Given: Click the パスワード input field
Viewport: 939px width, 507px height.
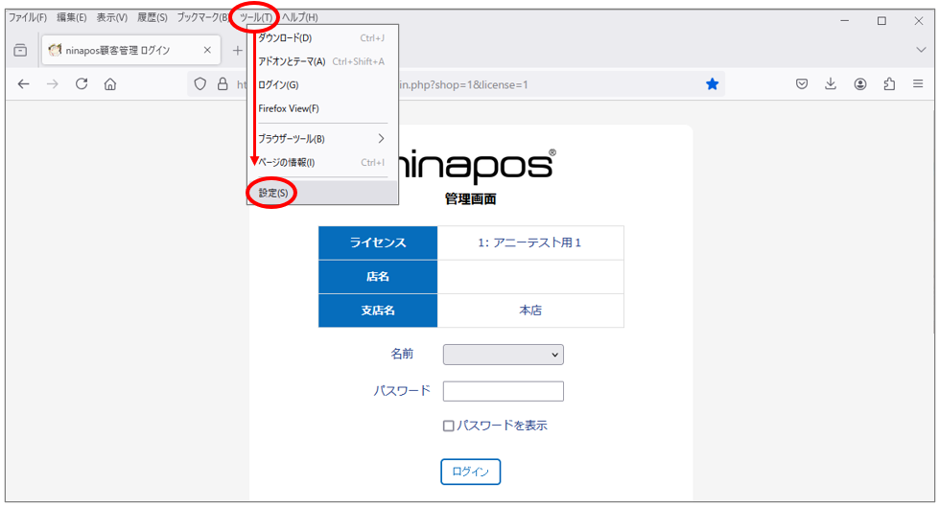Looking at the screenshot, I should pos(503,391).
